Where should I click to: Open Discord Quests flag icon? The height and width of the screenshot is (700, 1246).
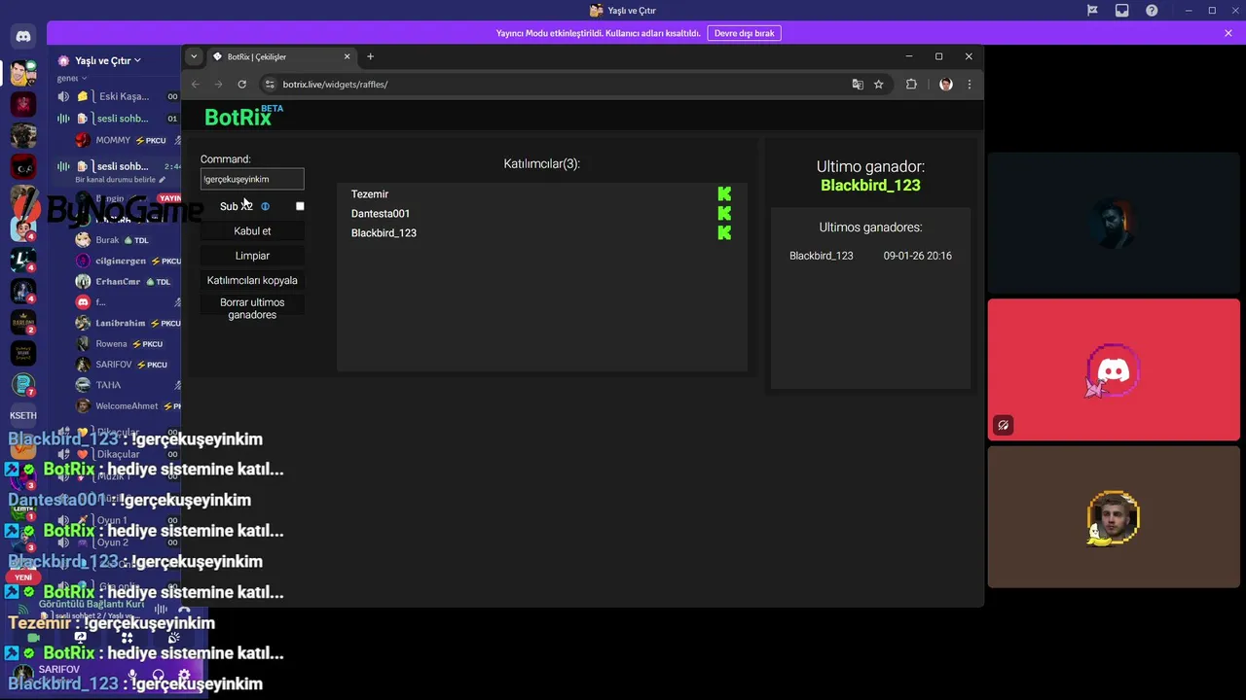coord(1092,11)
